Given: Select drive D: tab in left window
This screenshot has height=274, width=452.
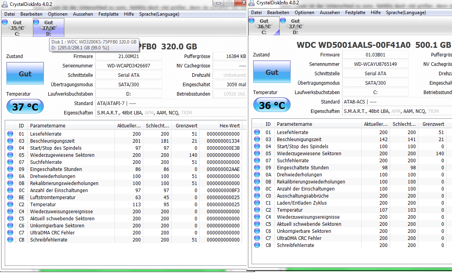Looking at the screenshot, I should 48,28.
